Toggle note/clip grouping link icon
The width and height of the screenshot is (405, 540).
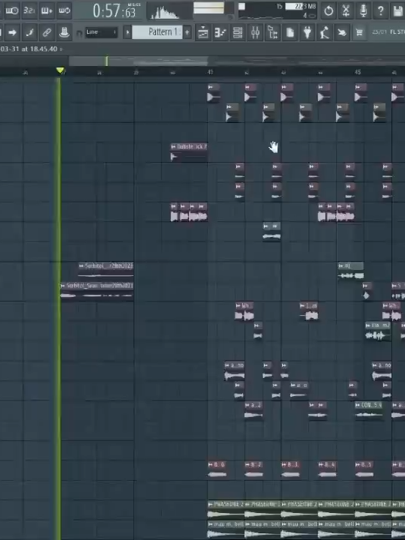pos(46,32)
